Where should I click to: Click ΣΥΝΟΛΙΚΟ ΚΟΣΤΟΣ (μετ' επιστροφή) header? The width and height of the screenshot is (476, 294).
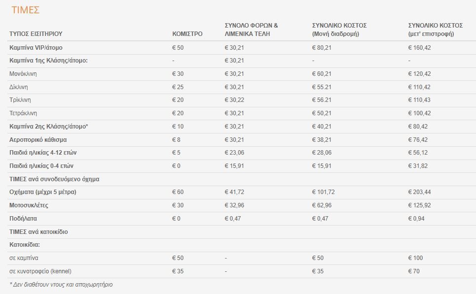436,30
